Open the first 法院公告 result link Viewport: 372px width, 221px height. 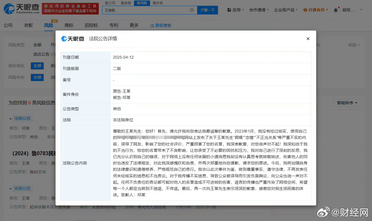22,119
